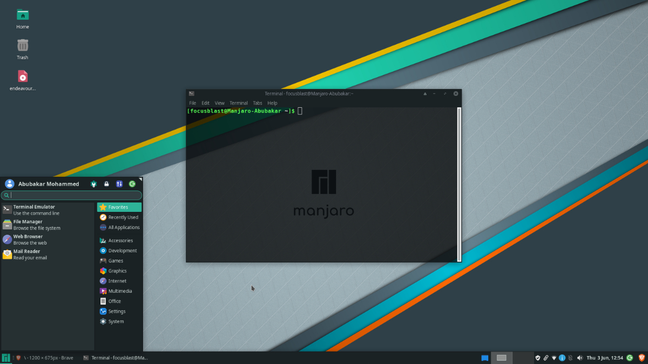The image size is (648, 364).
Task: Click in the application menu search field
Action: (x=72, y=195)
